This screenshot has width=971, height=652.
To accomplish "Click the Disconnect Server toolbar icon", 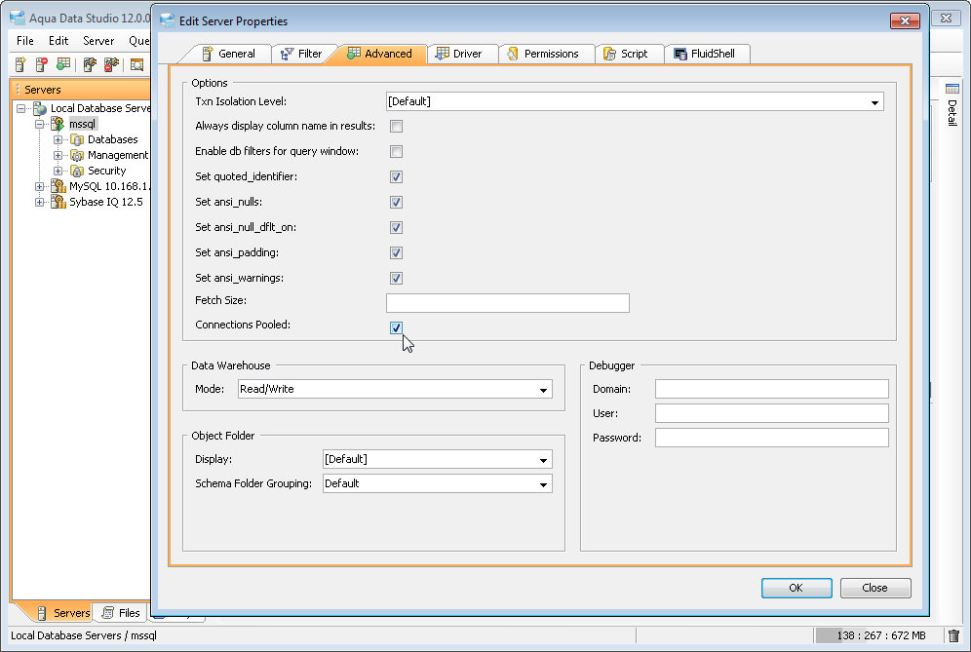I will coord(111,64).
